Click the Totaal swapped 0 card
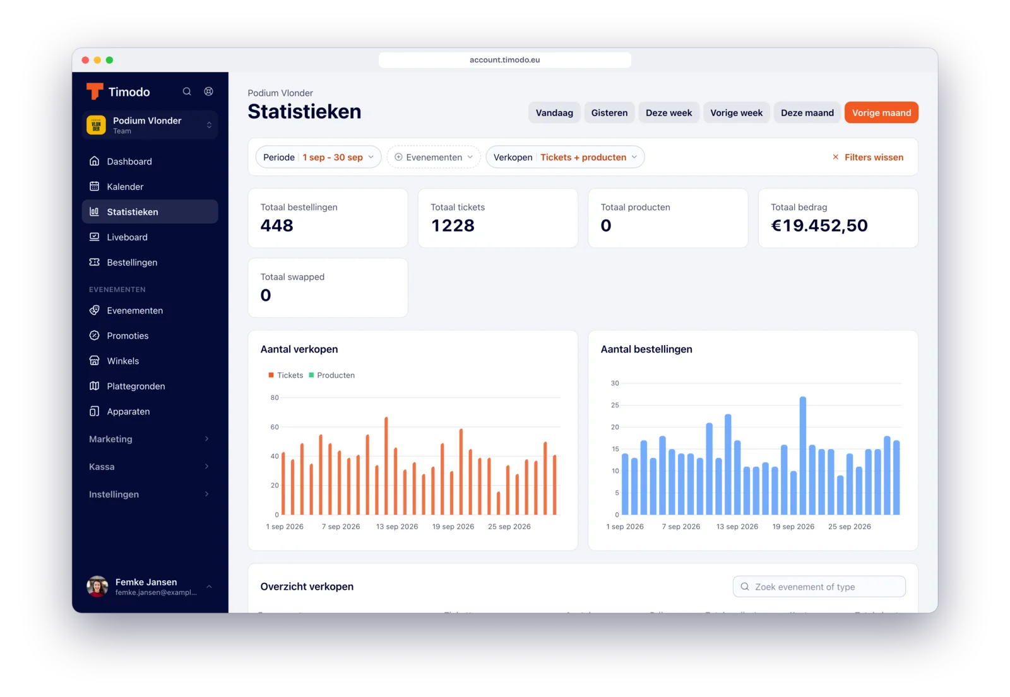The width and height of the screenshot is (1010, 697). [328, 288]
